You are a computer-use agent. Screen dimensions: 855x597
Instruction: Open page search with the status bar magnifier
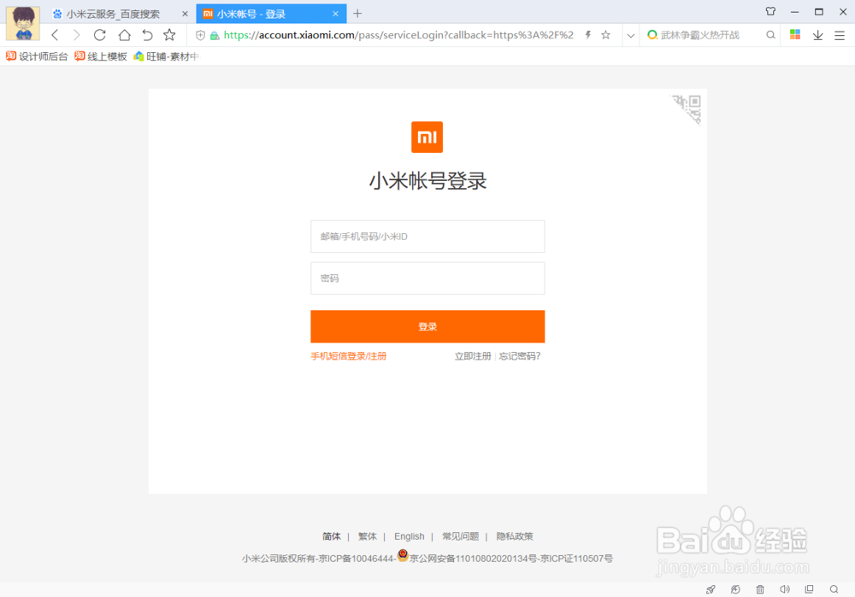[834, 589]
